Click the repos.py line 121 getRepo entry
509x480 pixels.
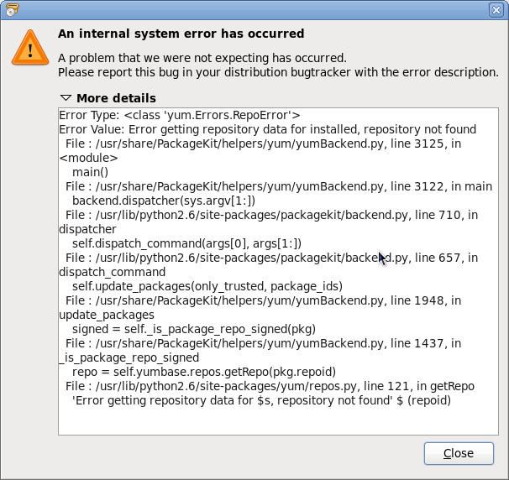tap(270, 386)
